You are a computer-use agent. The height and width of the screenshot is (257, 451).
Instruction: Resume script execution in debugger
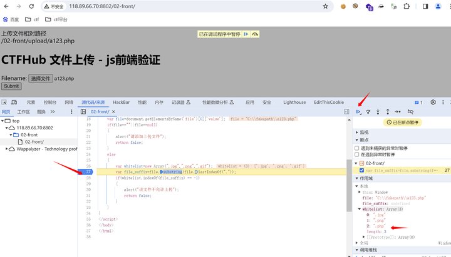(x=358, y=112)
